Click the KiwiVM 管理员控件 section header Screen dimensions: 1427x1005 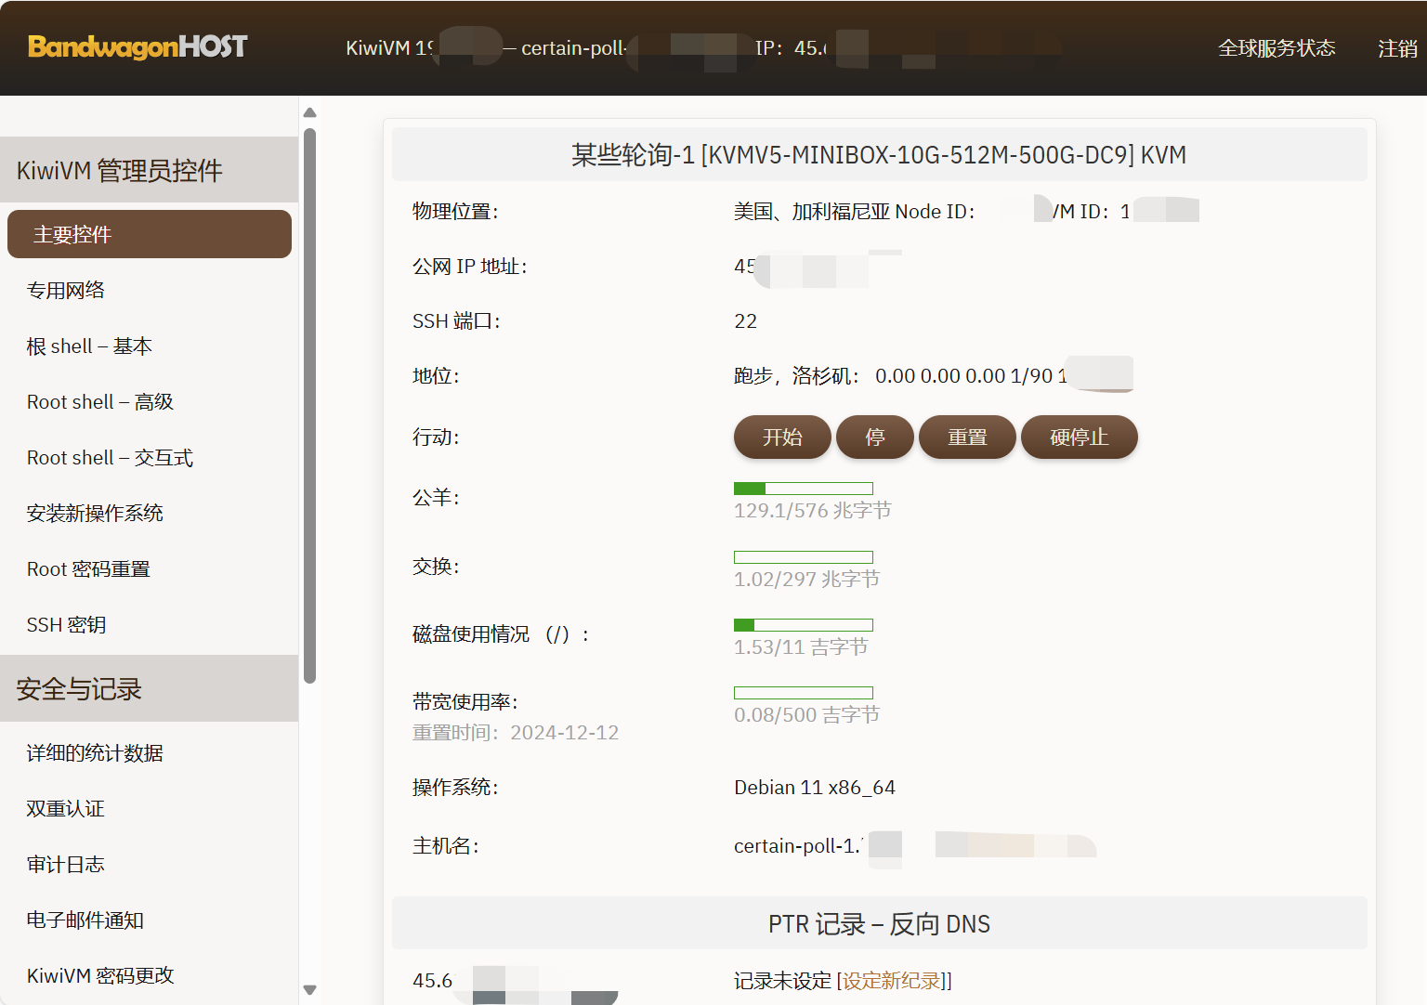149,170
